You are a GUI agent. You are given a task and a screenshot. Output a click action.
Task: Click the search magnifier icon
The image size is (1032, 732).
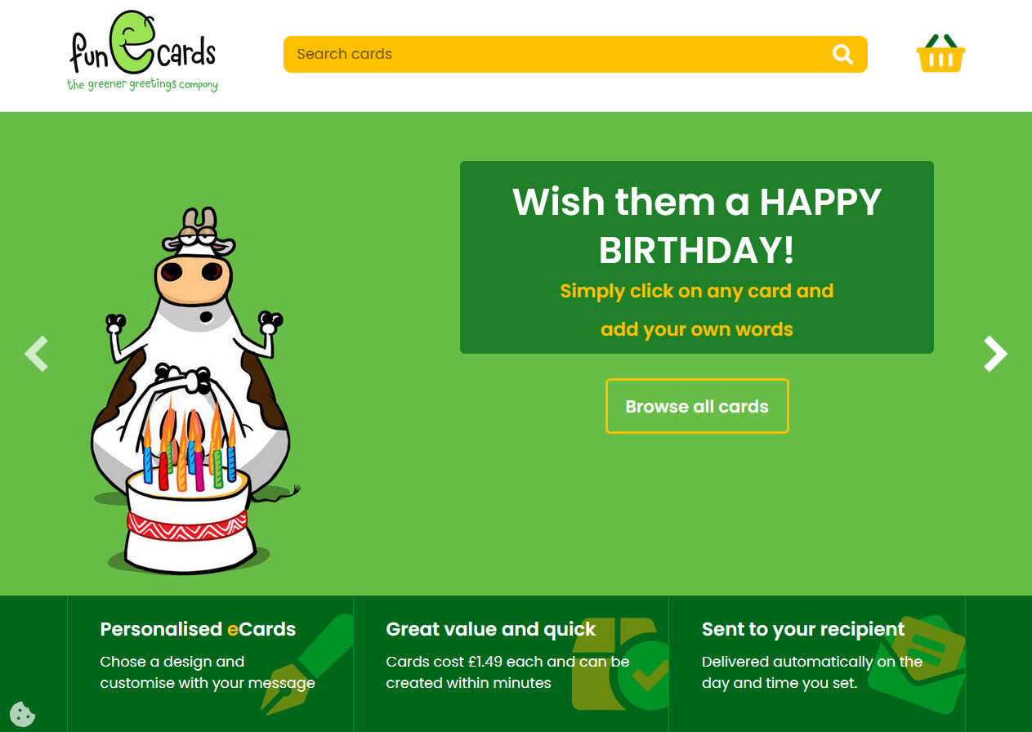(x=842, y=54)
